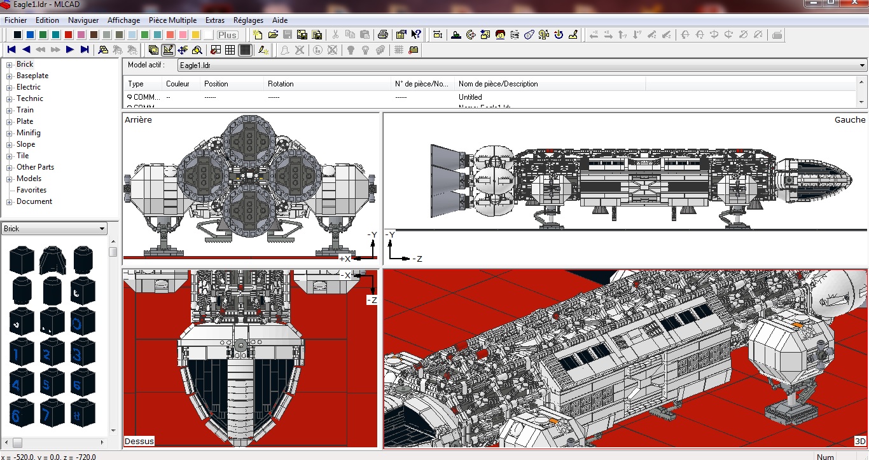Open the Brick category dropdown
Viewport: 869px width, 460px height.
click(x=102, y=229)
